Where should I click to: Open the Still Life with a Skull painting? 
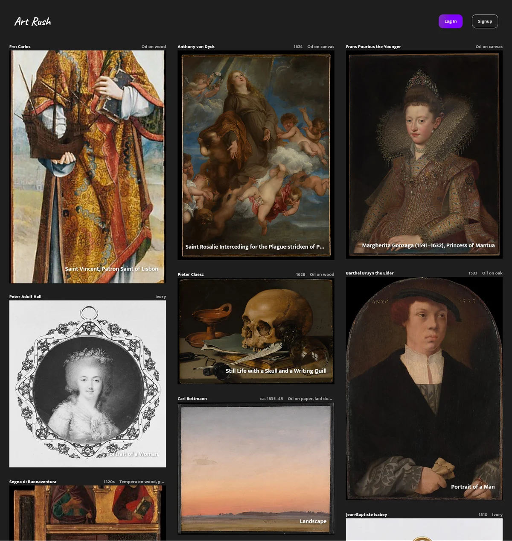pos(256,331)
